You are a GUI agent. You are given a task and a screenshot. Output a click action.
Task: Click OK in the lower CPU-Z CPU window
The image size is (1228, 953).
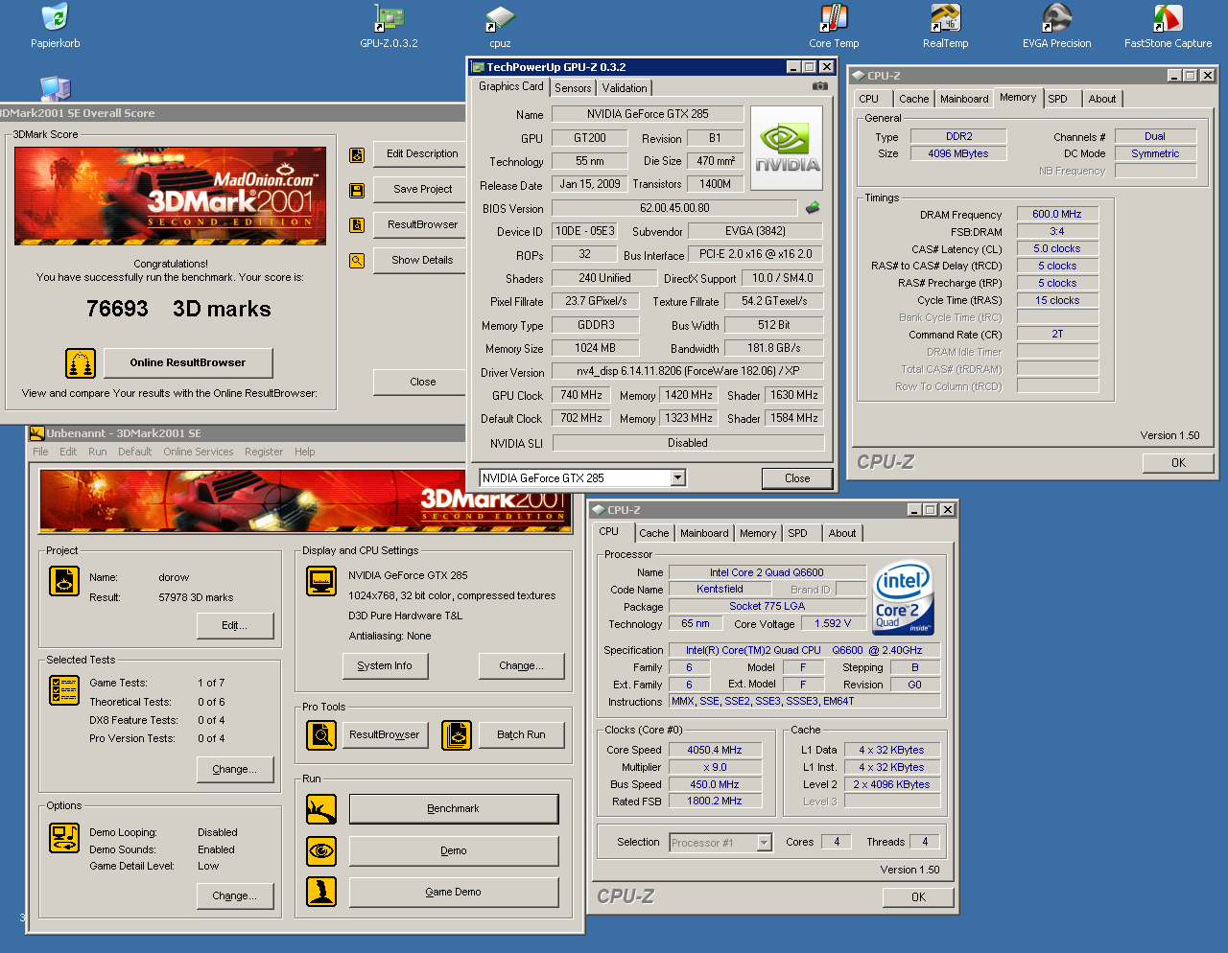[x=918, y=897]
